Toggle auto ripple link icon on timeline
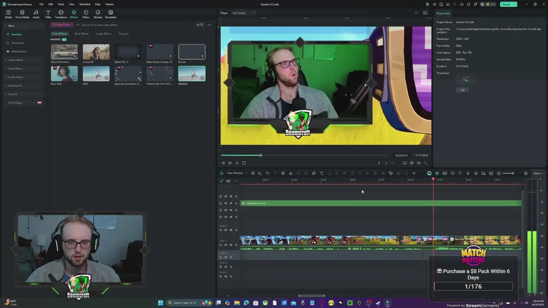 click(x=221, y=181)
